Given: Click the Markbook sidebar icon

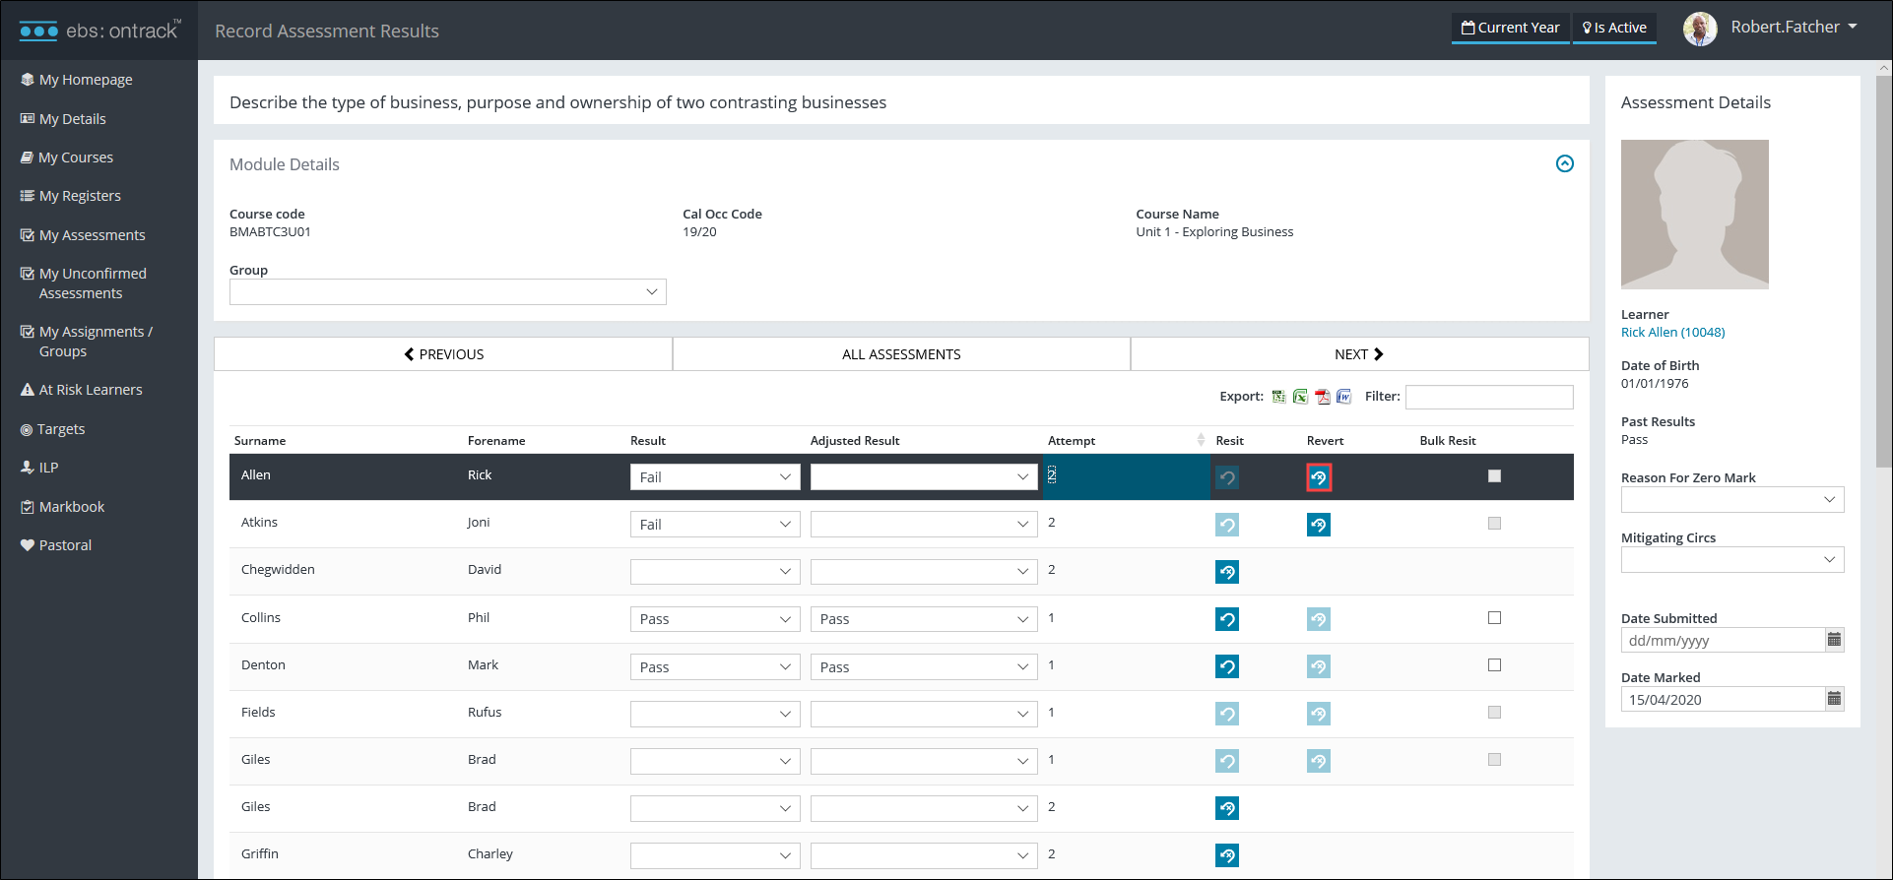Looking at the screenshot, I should tap(28, 507).
